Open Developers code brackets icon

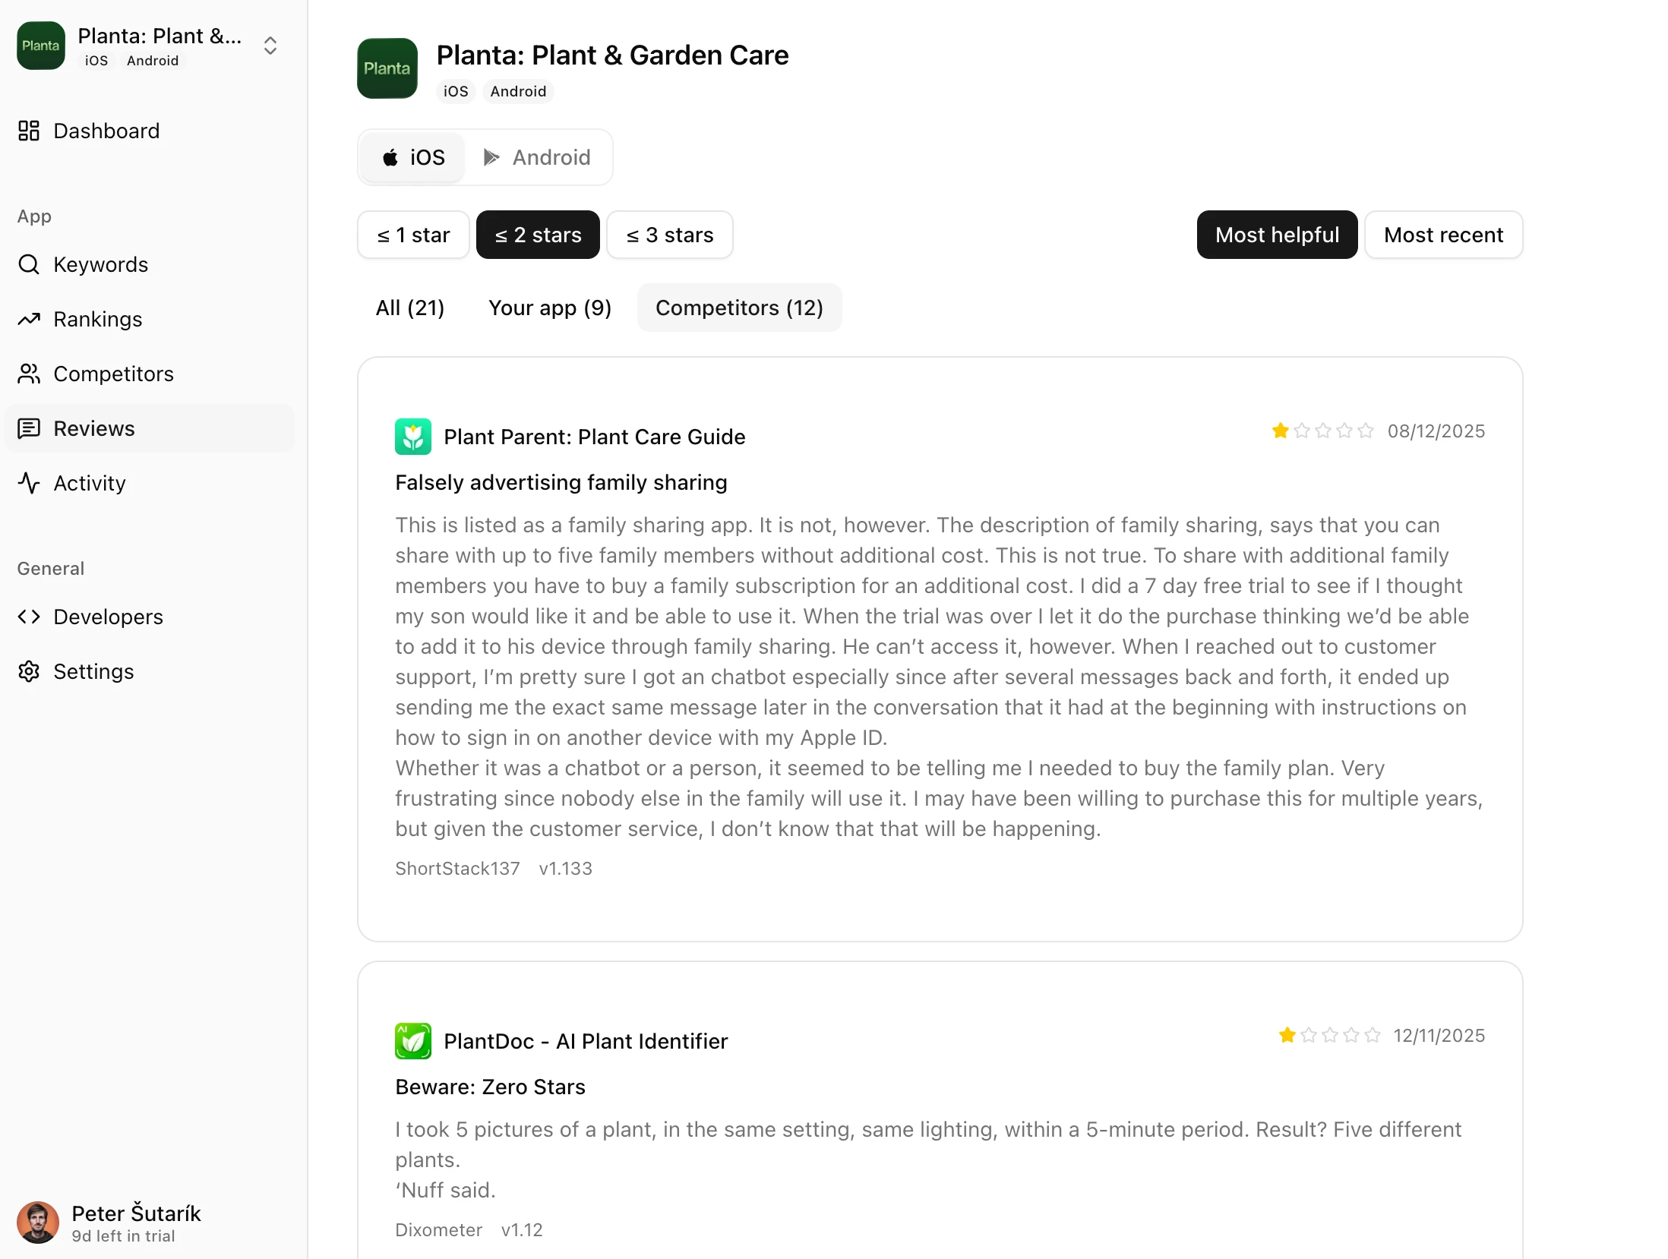pyautogui.click(x=29, y=617)
